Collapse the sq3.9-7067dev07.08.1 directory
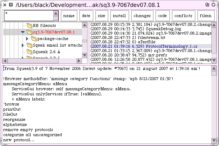This screenshot has height=146, width=219. (23, 32)
